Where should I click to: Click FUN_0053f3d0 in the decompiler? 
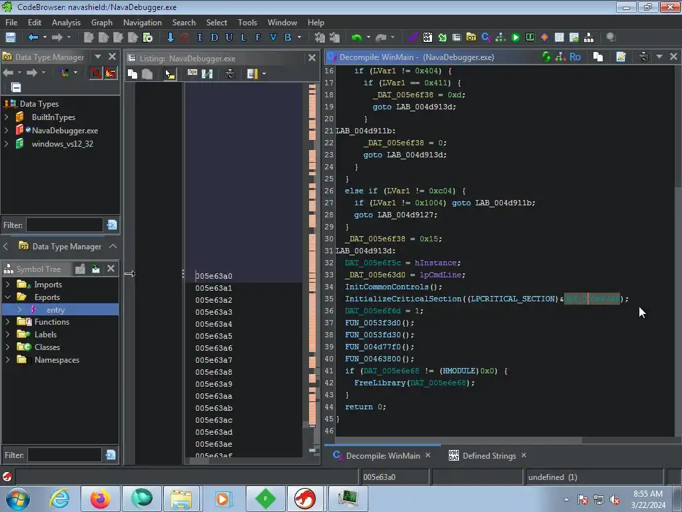click(x=373, y=323)
